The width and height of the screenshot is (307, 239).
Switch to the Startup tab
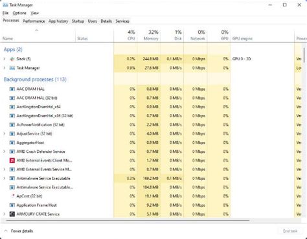78,21
